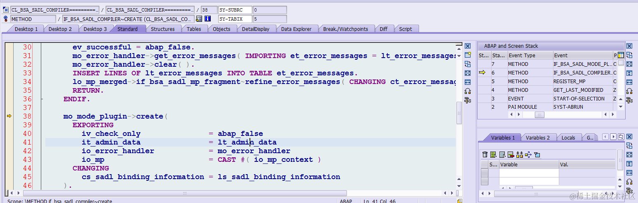The image size is (638, 203).
Task: Maximize source code tool horizontally
Action: point(468,82)
